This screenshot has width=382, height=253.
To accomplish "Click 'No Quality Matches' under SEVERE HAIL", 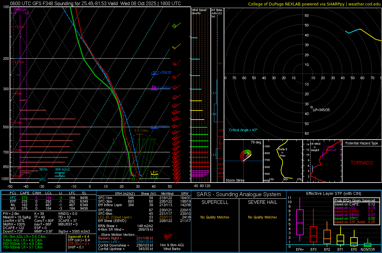I will [x=262, y=217].
